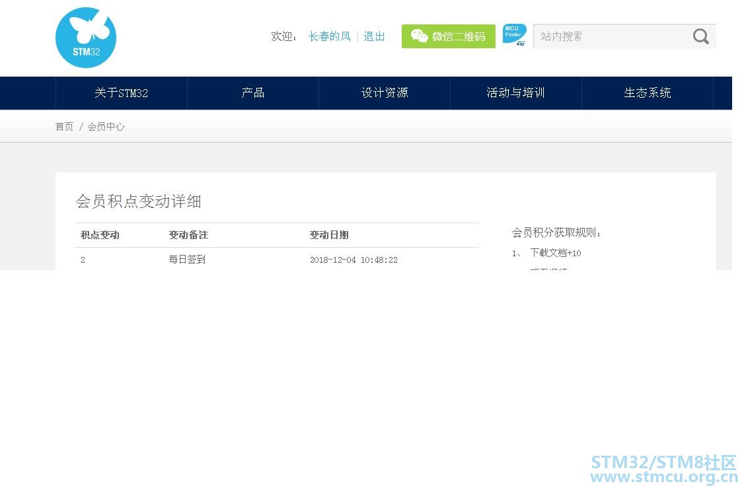The image size is (744, 492).
Task: Open the 生态系统 menu
Action: coord(648,93)
